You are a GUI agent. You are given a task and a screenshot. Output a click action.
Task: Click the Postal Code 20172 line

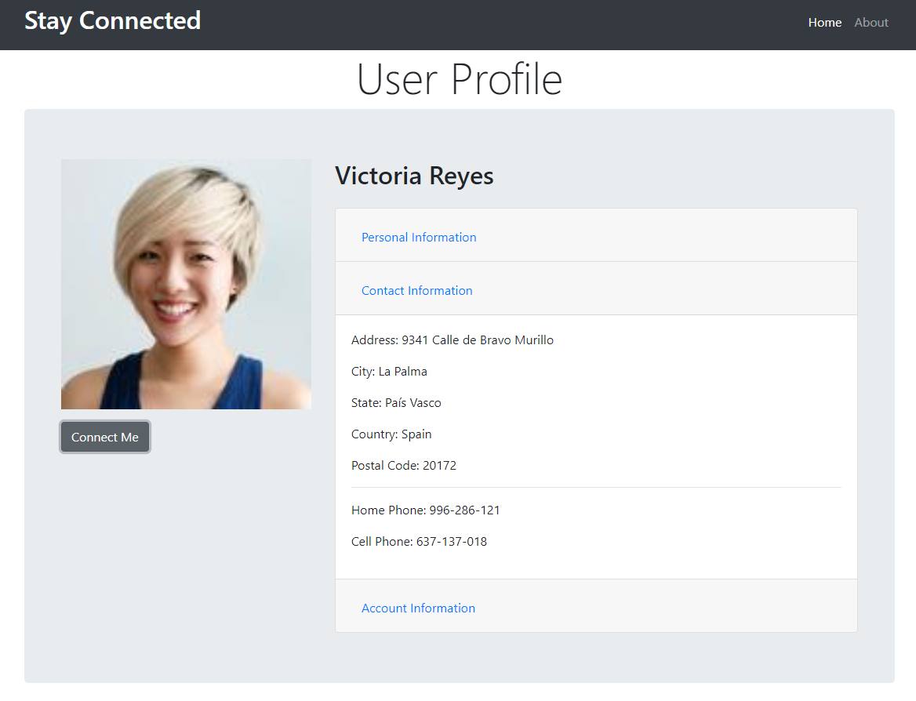(x=404, y=466)
